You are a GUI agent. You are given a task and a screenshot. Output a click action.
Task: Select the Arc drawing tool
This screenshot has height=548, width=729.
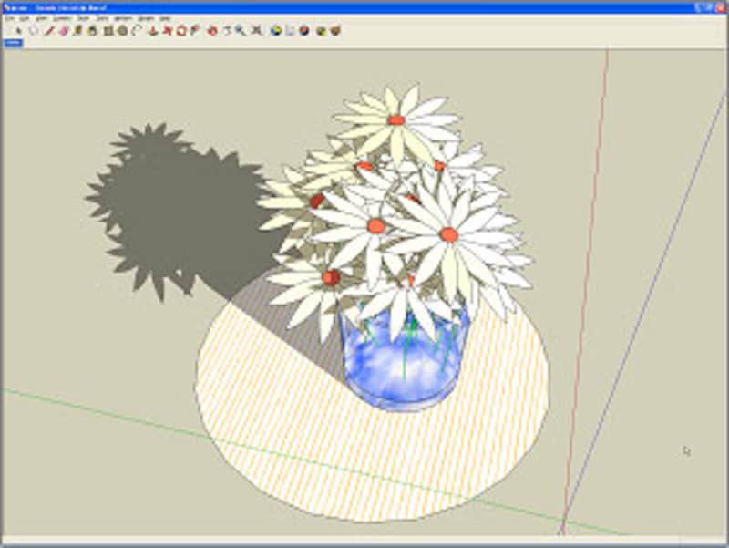[x=137, y=31]
